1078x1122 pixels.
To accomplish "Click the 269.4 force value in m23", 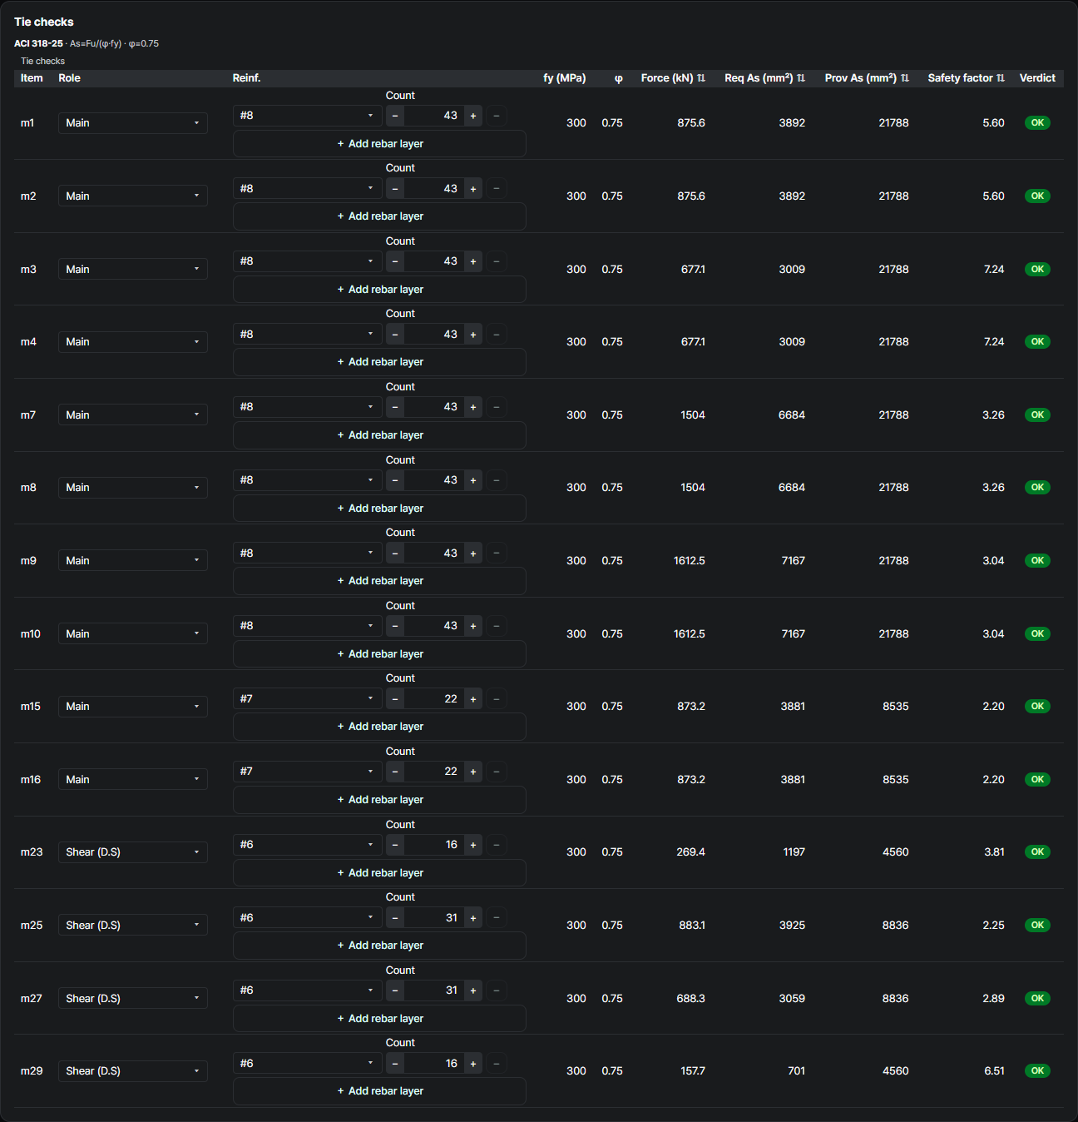I will pos(690,852).
